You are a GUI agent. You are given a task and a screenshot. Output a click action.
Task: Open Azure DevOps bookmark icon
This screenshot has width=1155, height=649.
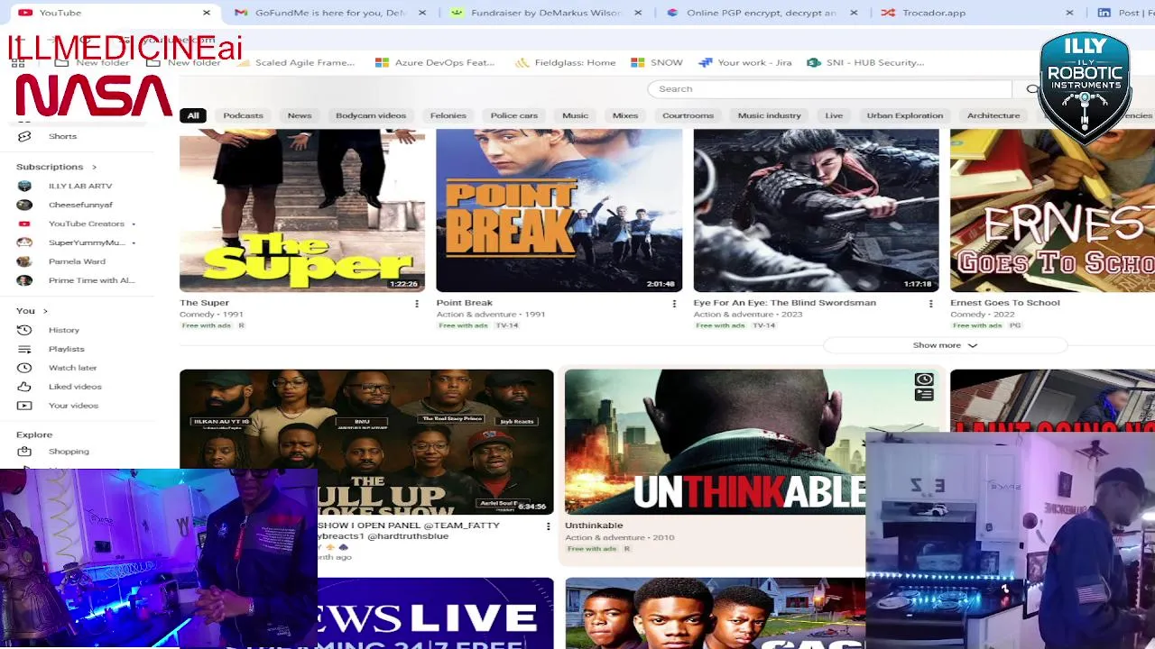coord(382,63)
